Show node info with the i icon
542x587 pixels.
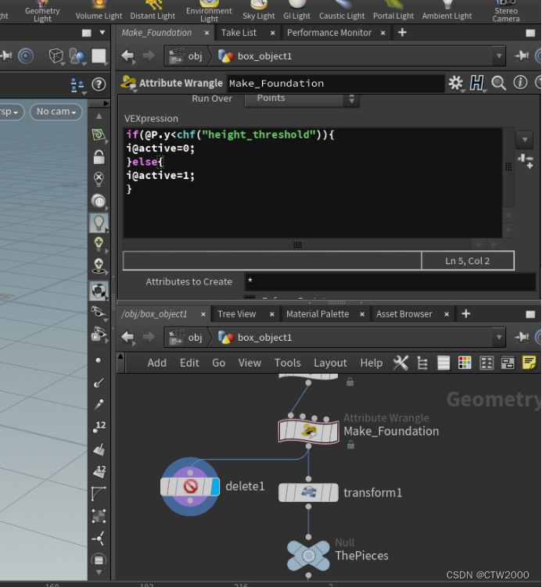coord(520,83)
